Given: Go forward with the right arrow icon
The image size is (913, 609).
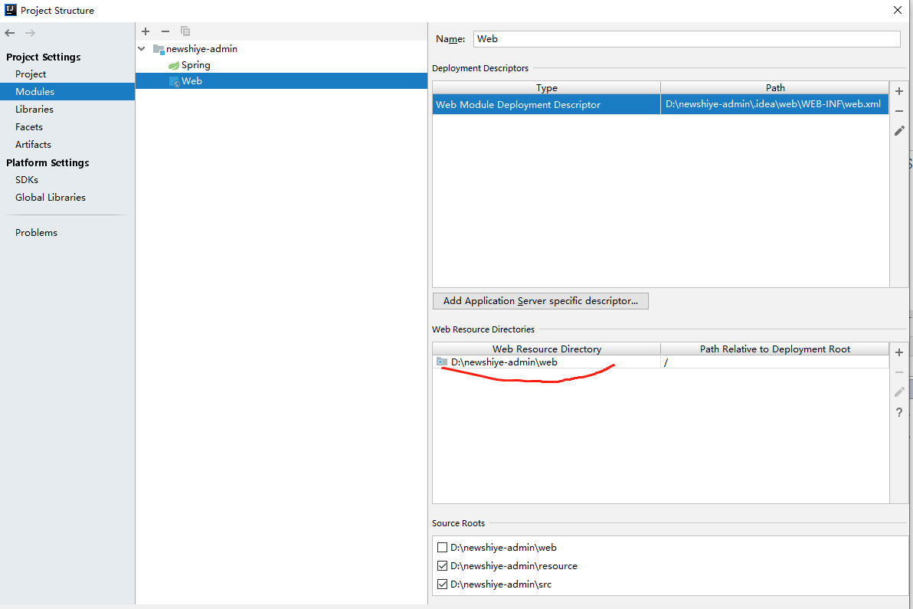Looking at the screenshot, I should (31, 33).
